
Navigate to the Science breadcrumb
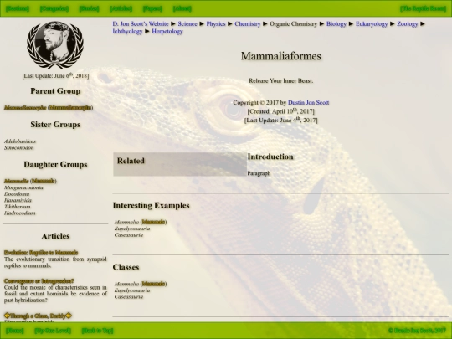click(x=187, y=24)
